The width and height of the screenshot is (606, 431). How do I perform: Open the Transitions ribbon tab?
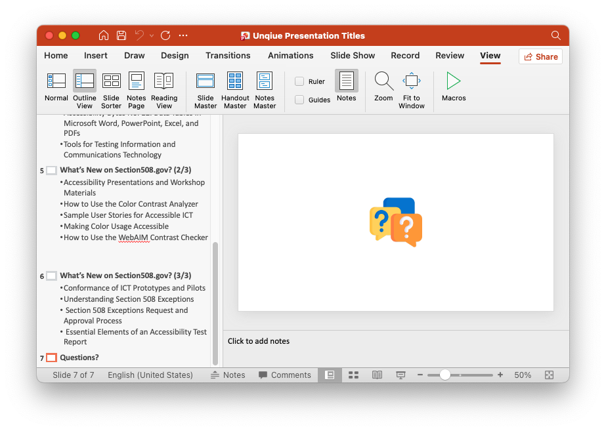point(228,56)
